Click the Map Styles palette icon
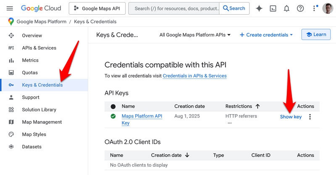The height and width of the screenshot is (175, 336). coord(11,134)
